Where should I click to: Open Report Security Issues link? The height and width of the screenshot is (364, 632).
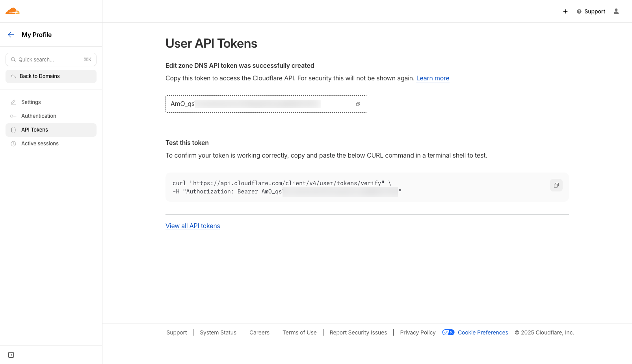pos(358,332)
